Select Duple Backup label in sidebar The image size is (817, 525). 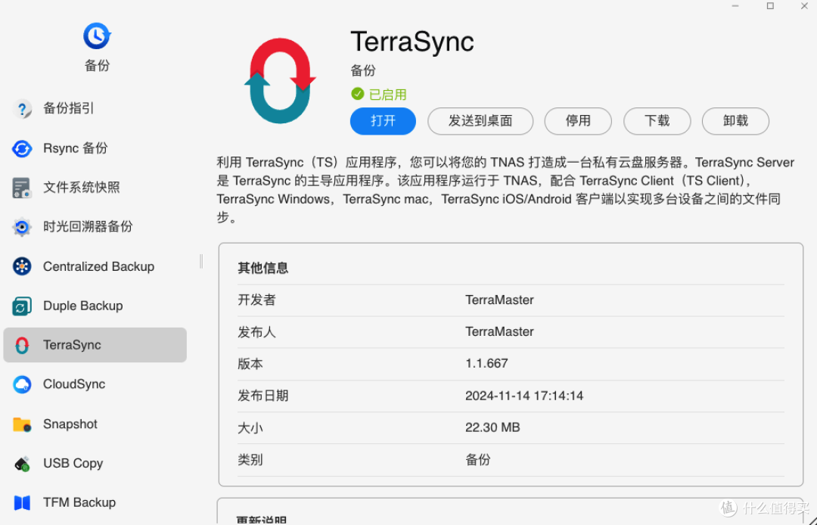[x=83, y=306]
